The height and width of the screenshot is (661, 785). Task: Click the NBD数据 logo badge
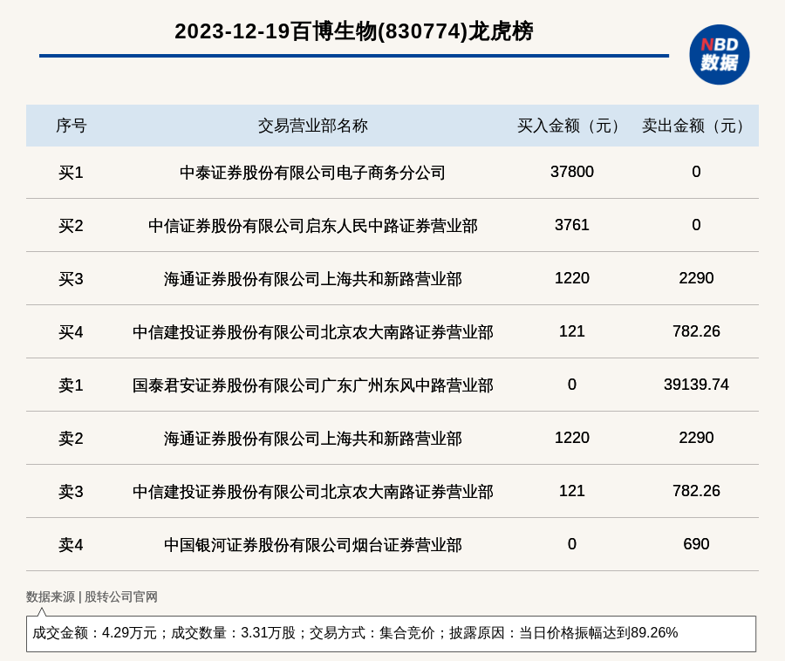(719, 55)
